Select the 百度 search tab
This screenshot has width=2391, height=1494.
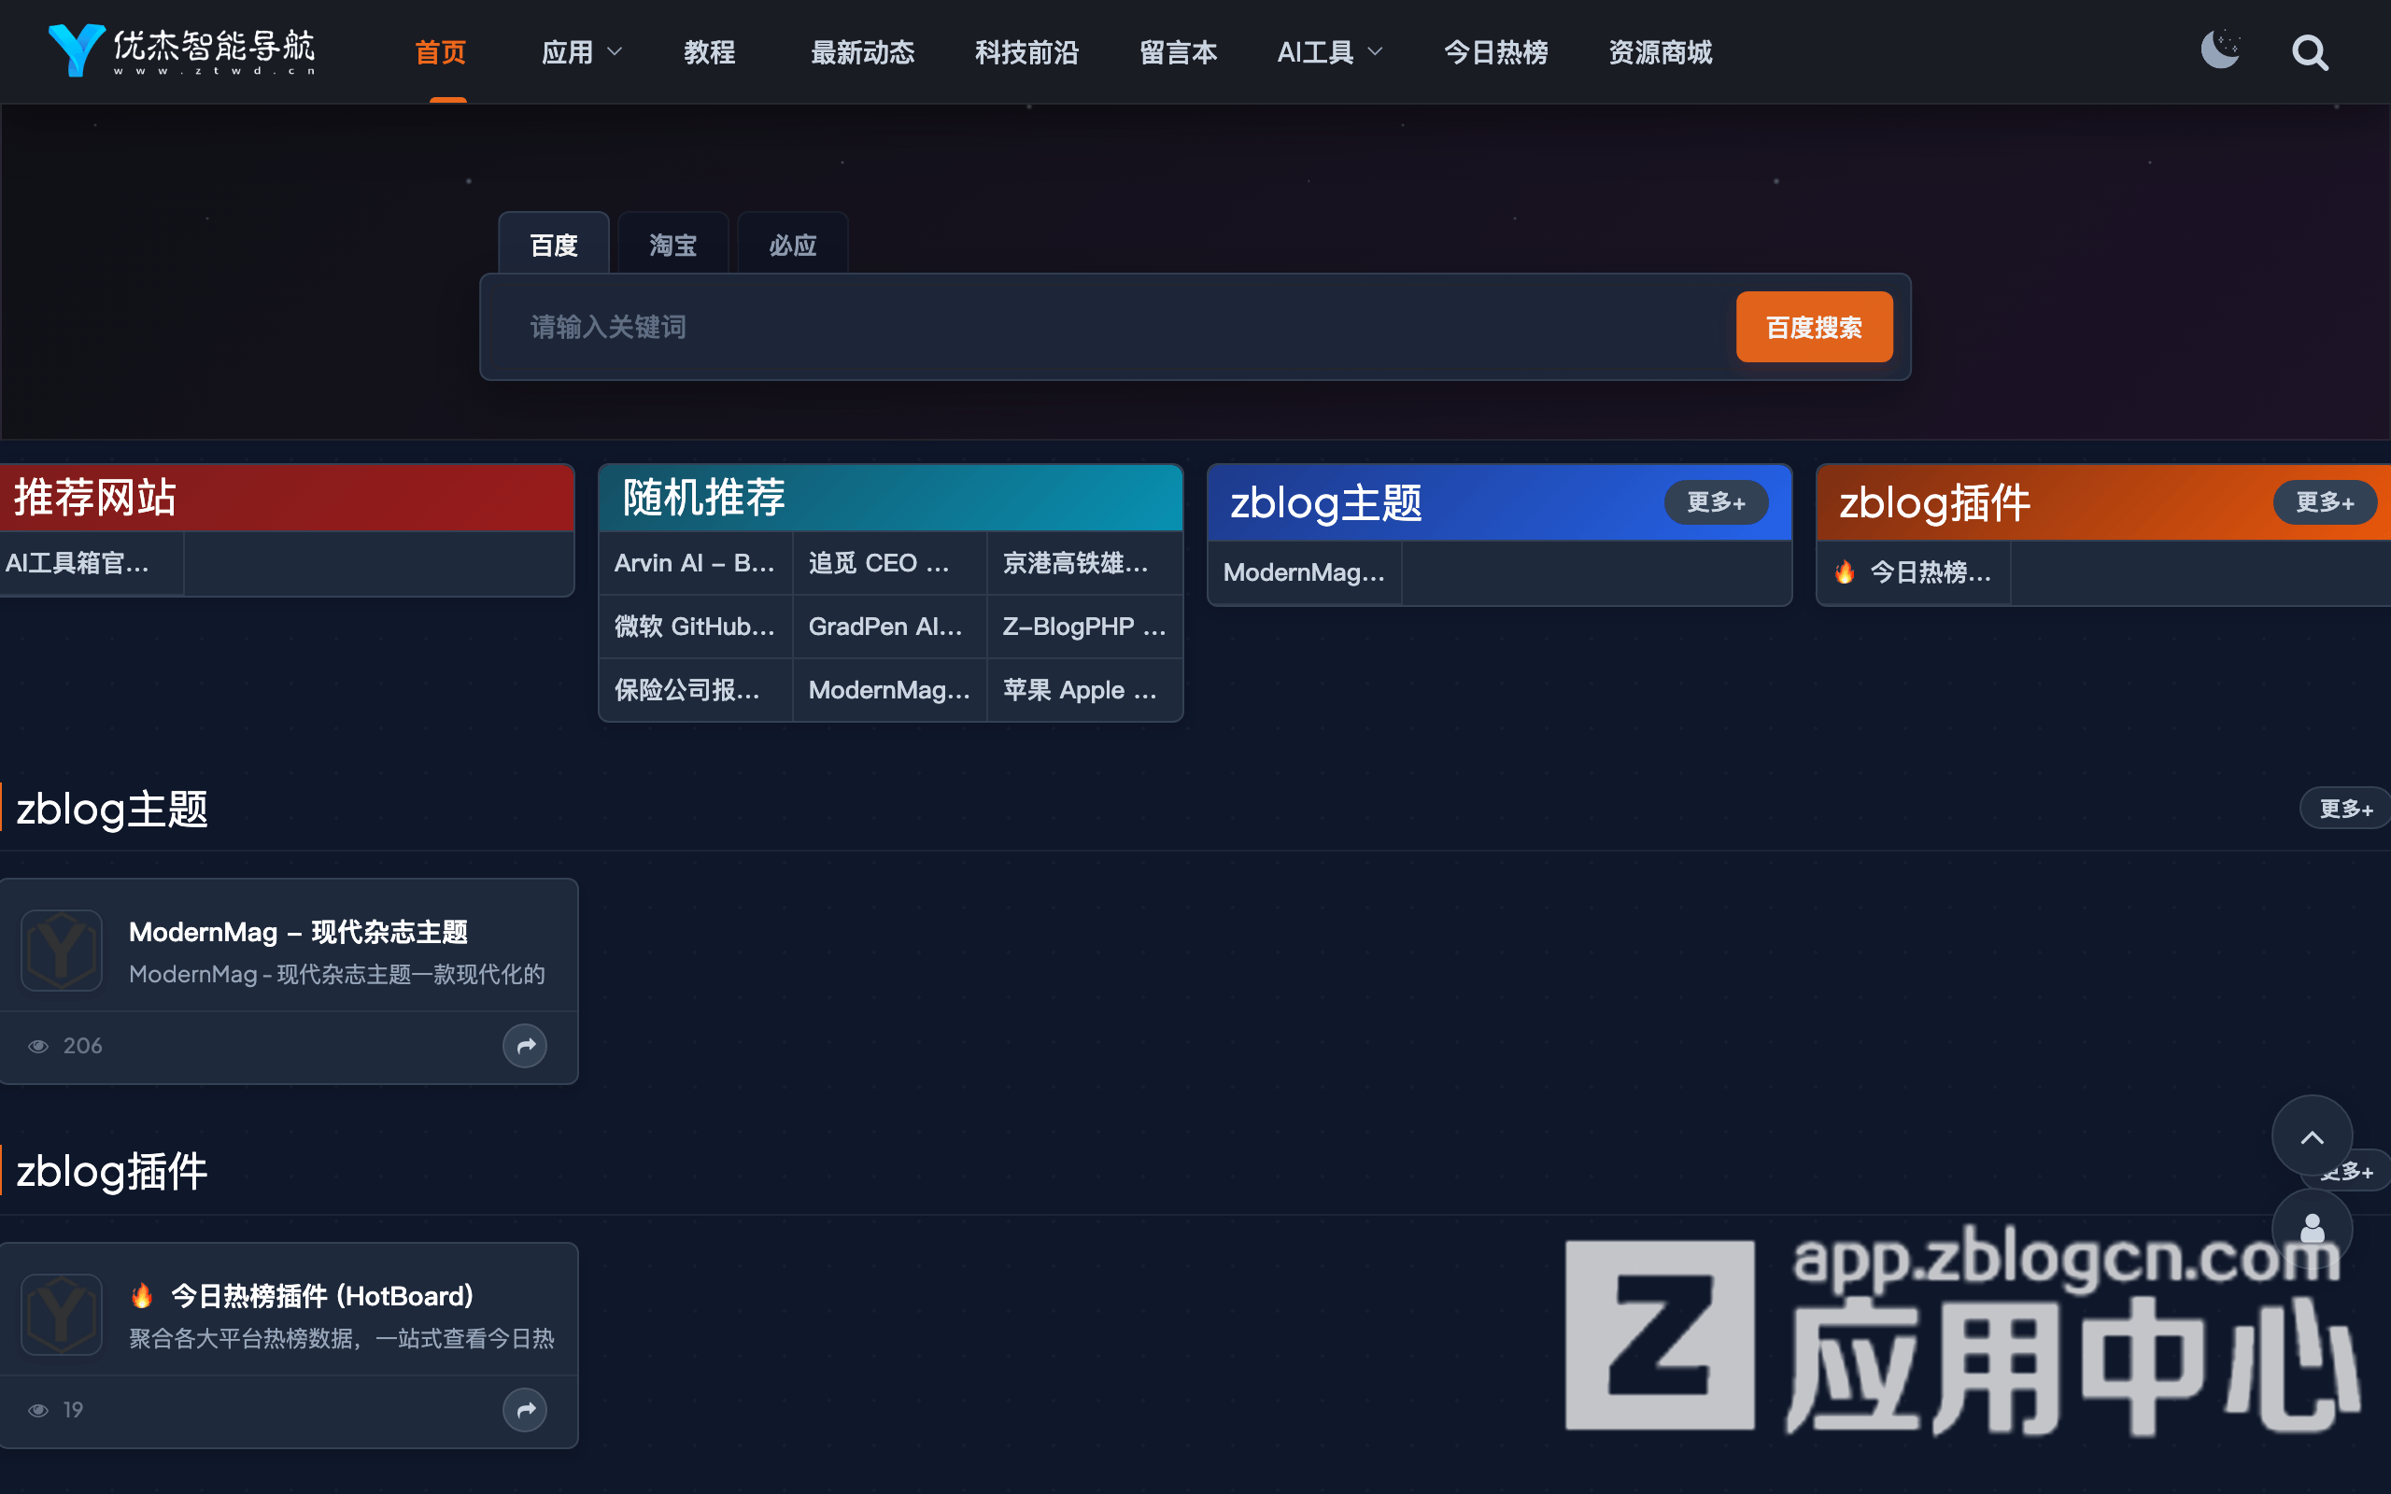[x=553, y=243]
